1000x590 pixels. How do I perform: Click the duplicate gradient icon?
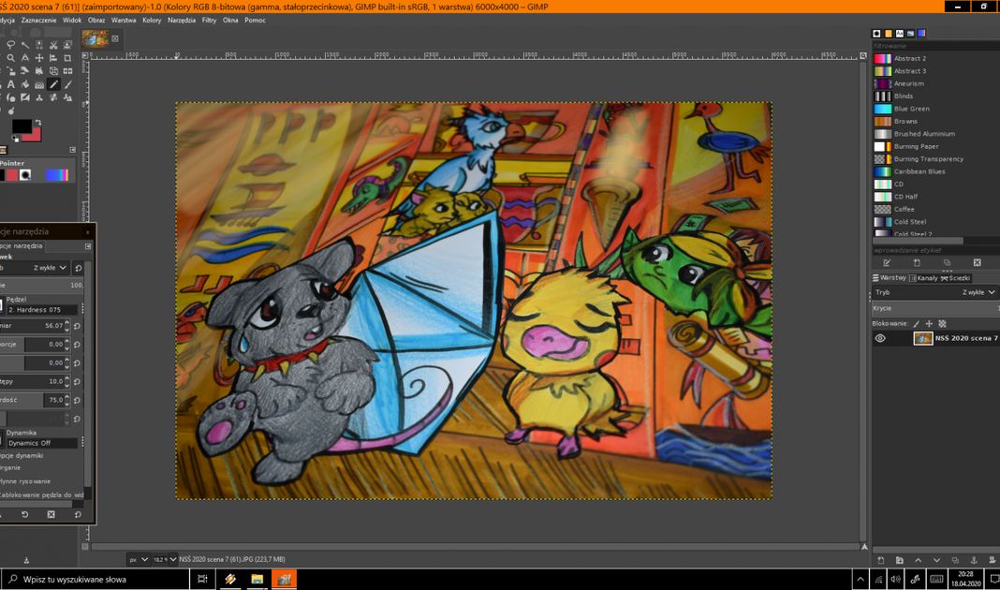click(947, 263)
